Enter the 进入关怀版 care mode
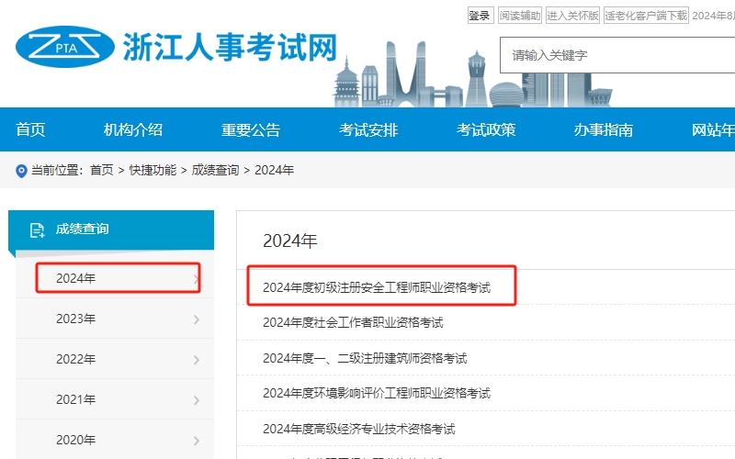Viewport: 735px width, 459px height. point(572,16)
